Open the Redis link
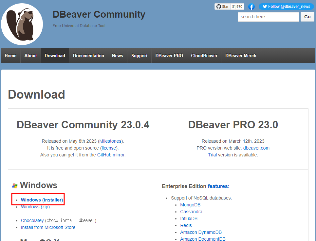The width and height of the screenshot is (316, 241). coord(186,225)
